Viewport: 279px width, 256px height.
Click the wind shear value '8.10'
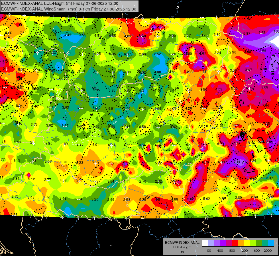(205, 126)
